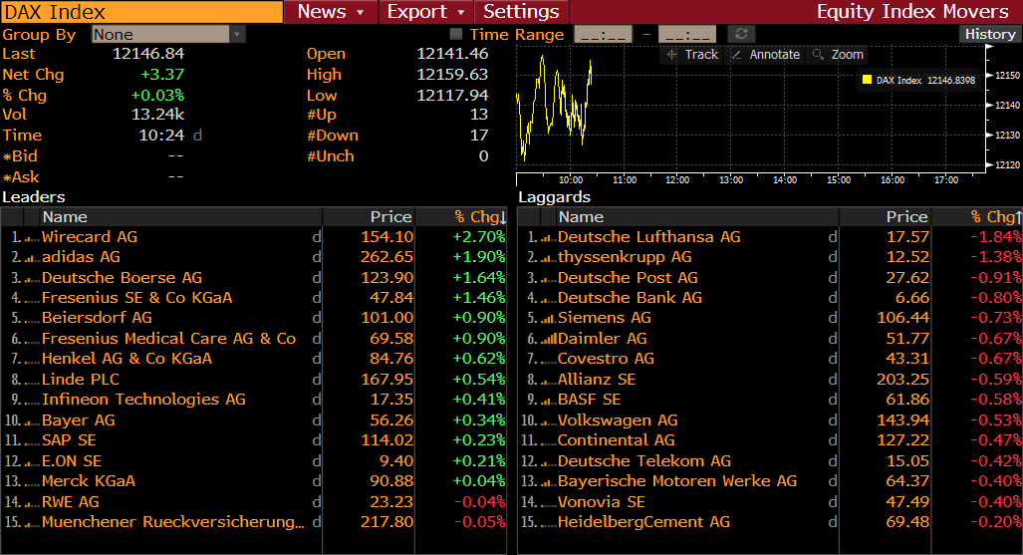Click the E.ON SE price 9.40
This screenshot has height=555, width=1023.
click(x=396, y=461)
